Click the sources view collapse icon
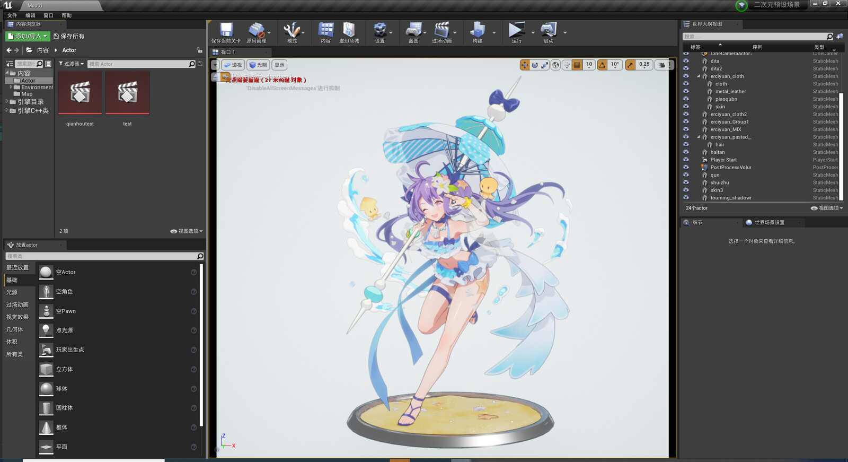The width and height of the screenshot is (848, 462). pos(9,64)
